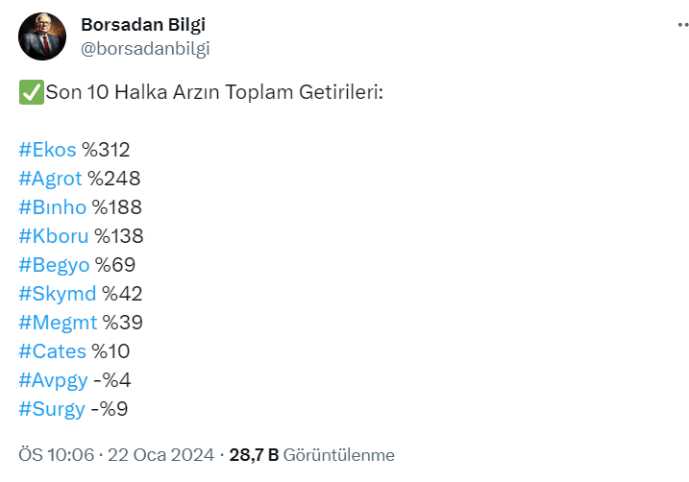Click the #Begyo hashtag

click(x=54, y=265)
